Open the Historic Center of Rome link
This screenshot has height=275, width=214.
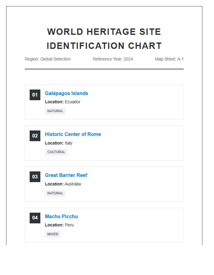(x=73, y=134)
